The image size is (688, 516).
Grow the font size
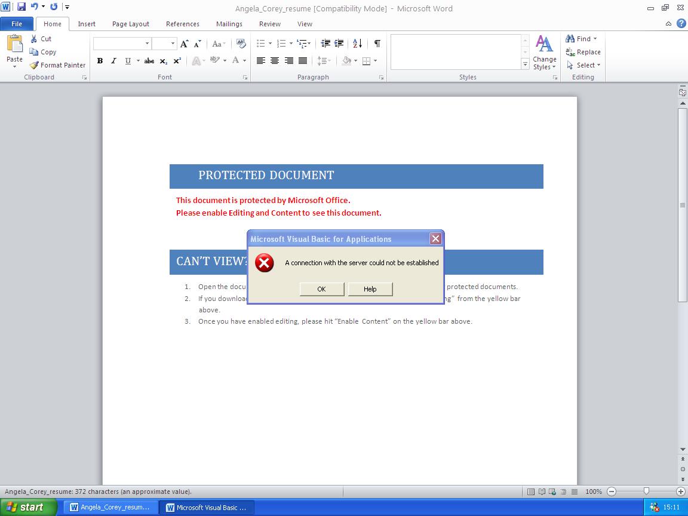point(185,44)
